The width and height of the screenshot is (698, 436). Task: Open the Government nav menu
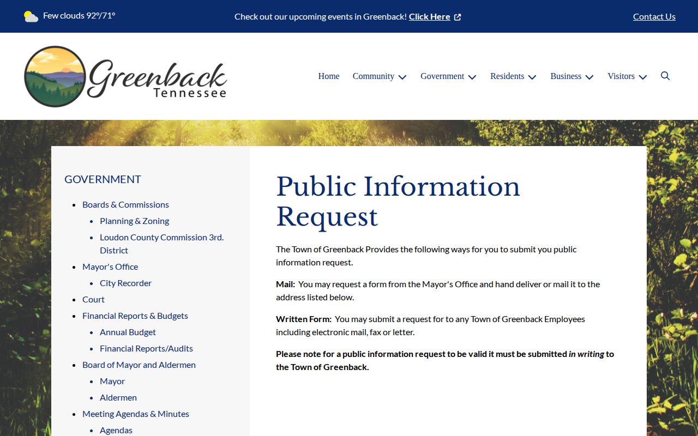(442, 76)
